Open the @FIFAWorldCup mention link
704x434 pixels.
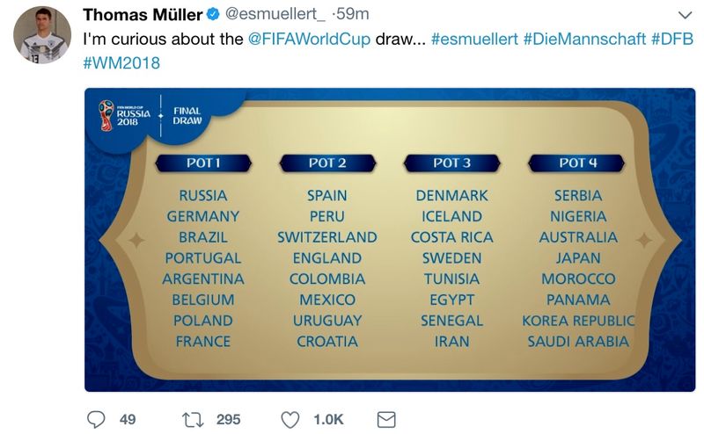(309, 39)
